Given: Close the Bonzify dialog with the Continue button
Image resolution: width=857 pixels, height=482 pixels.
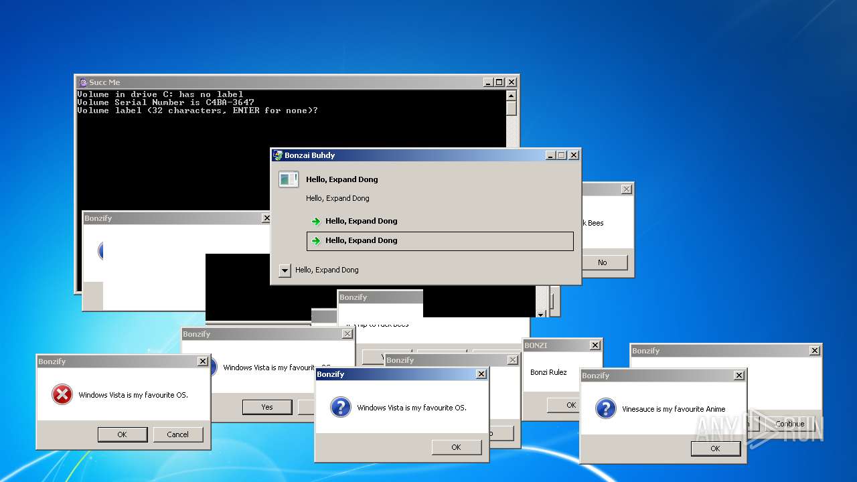Looking at the screenshot, I should pos(814,351).
